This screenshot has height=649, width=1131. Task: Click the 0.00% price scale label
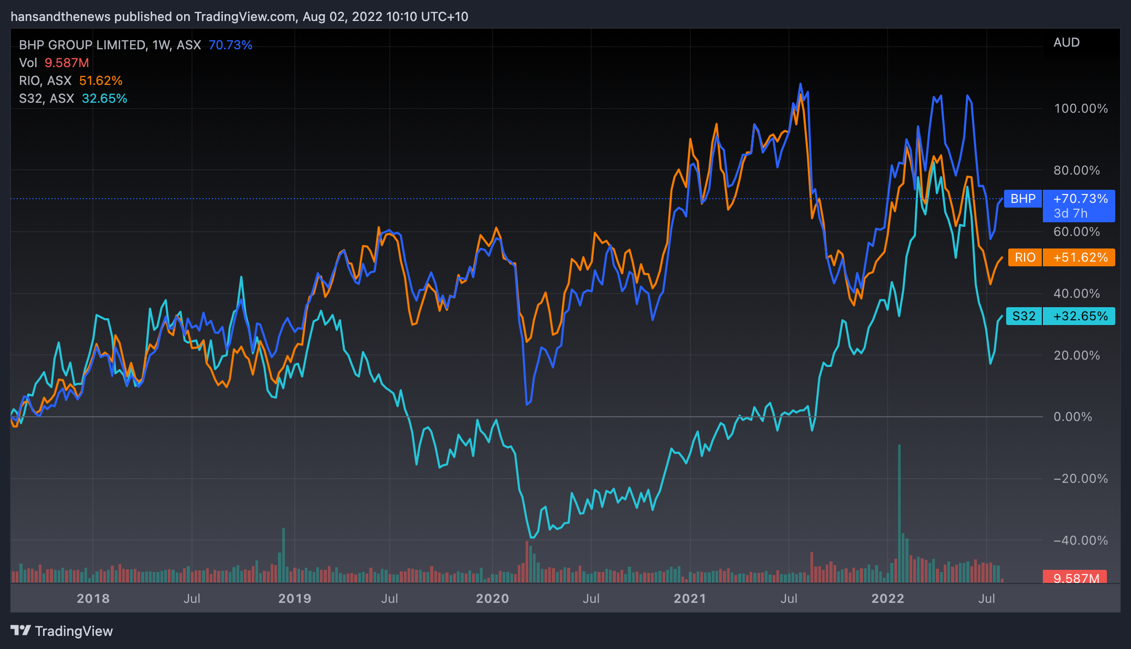(1073, 417)
